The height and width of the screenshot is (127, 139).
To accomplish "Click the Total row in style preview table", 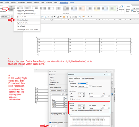I will point(60,107).
